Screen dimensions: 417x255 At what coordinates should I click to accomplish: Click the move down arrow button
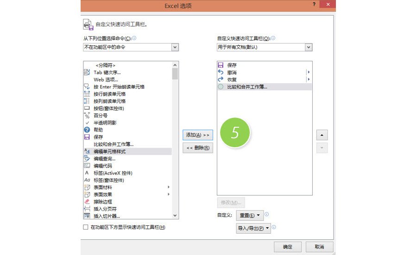322,148
